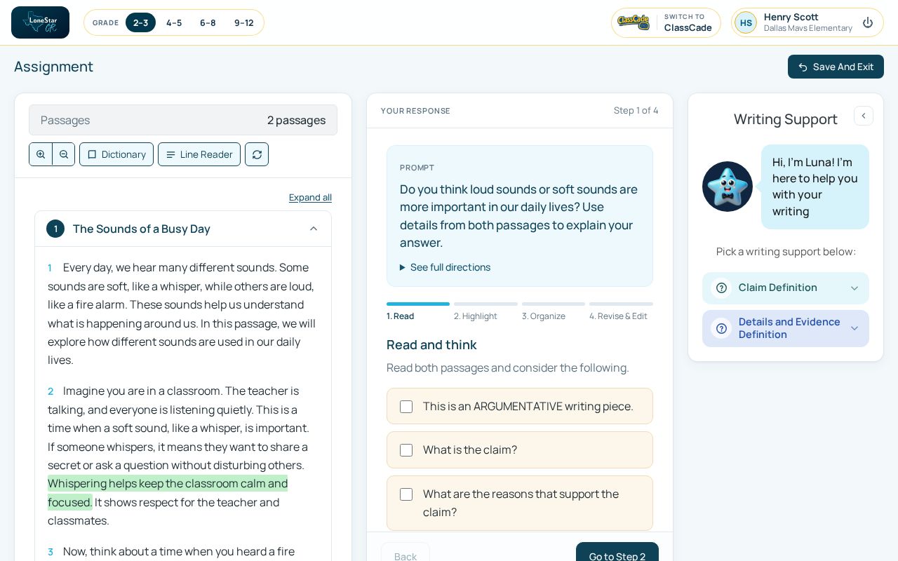Click the Passages header bar
This screenshot has height=561, width=898.
tap(183, 120)
